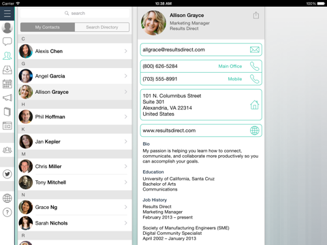Viewport: 327px width, 245px height.
Task: Open Allison Grayce row chevron
Action: point(125,92)
